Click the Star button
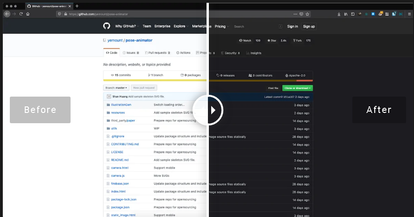This screenshot has width=414, height=217. tap(271, 41)
